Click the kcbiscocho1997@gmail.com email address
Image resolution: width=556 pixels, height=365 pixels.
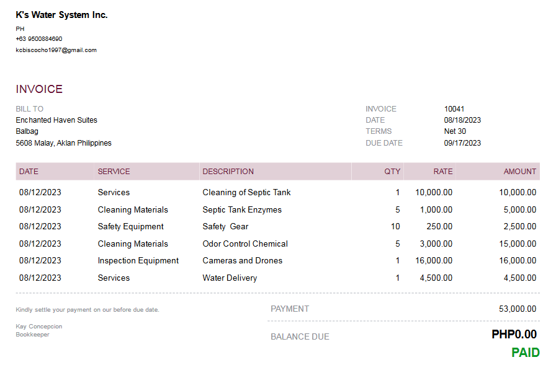point(56,50)
